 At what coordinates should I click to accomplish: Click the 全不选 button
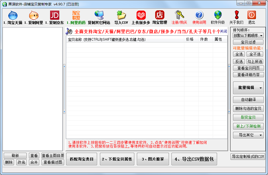click(255, 54)
